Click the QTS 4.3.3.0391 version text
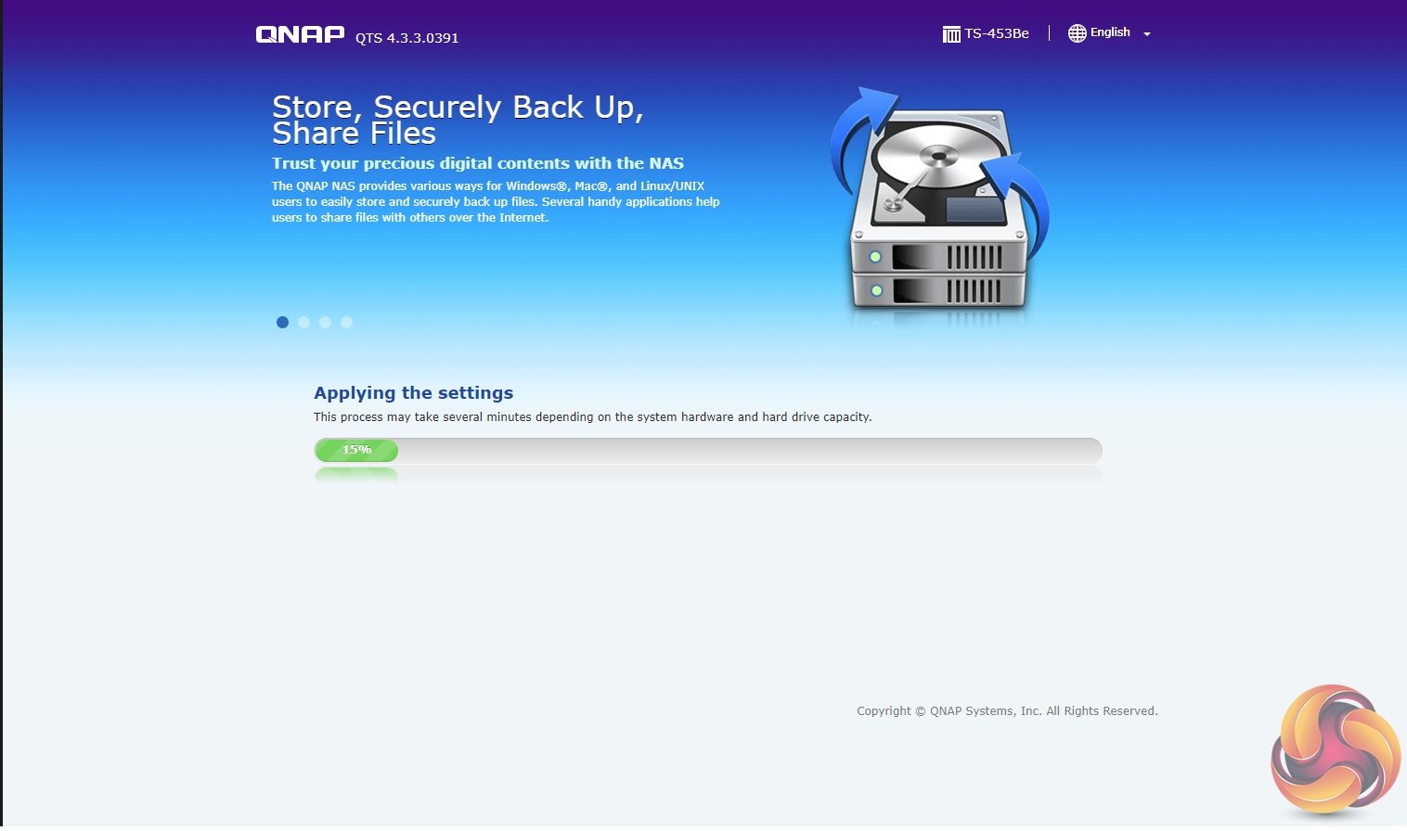The width and height of the screenshot is (1407, 831). [407, 38]
